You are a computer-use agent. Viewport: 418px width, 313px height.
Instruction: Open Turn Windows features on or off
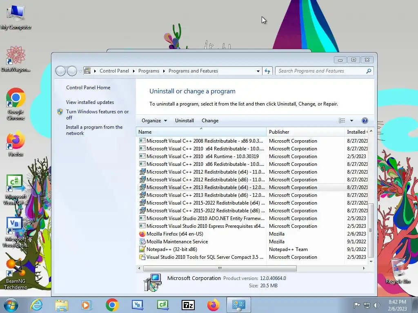pyautogui.click(x=97, y=115)
